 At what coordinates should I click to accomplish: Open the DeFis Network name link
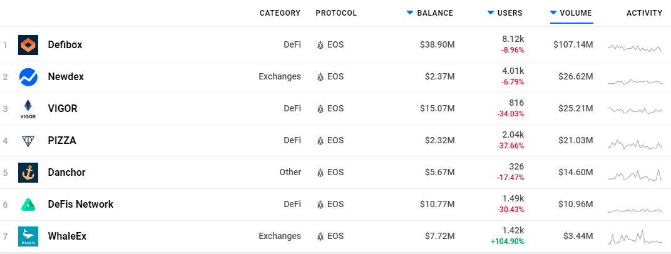click(x=81, y=205)
